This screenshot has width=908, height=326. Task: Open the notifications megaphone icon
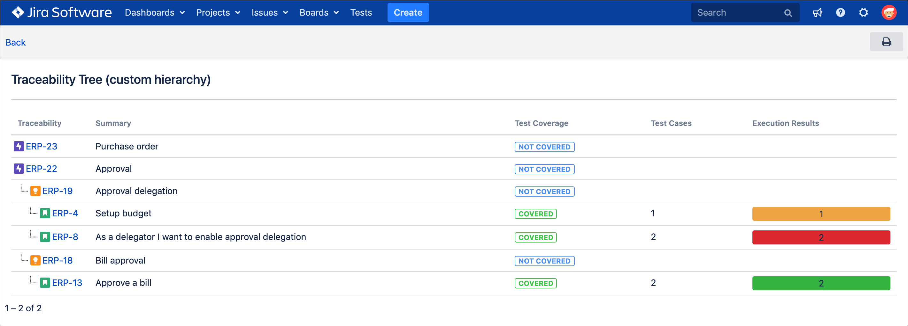click(x=817, y=13)
